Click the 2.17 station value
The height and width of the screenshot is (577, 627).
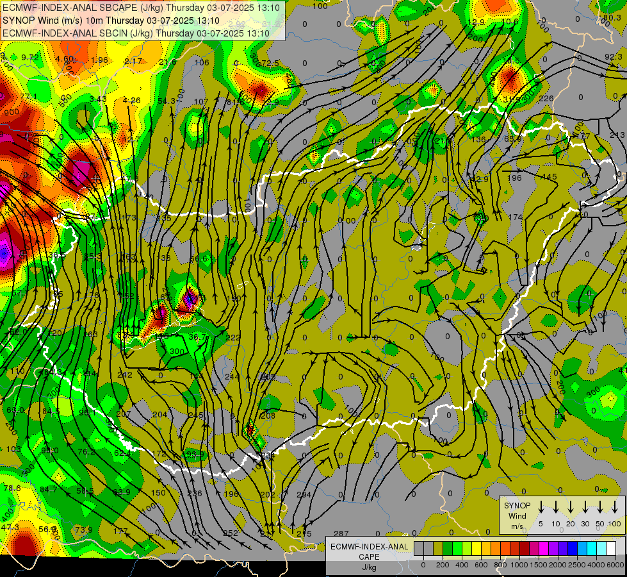tap(133, 62)
